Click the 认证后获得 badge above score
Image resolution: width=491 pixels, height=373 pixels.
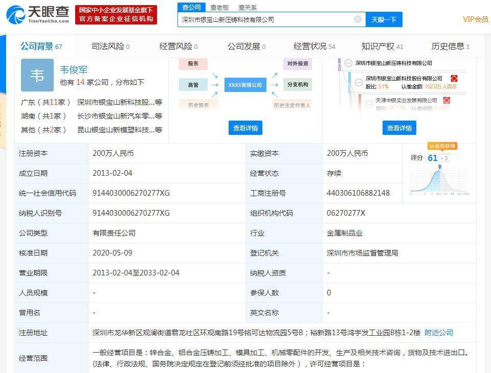point(442,146)
